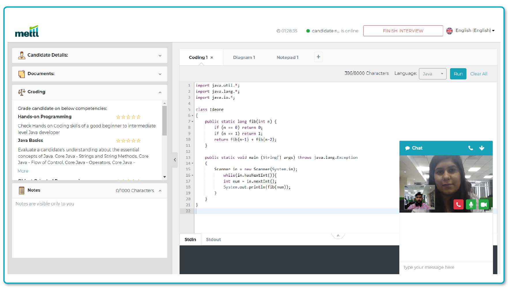Click the Java Basics competency label
Image resolution: width=508 pixels, height=290 pixels.
point(30,140)
